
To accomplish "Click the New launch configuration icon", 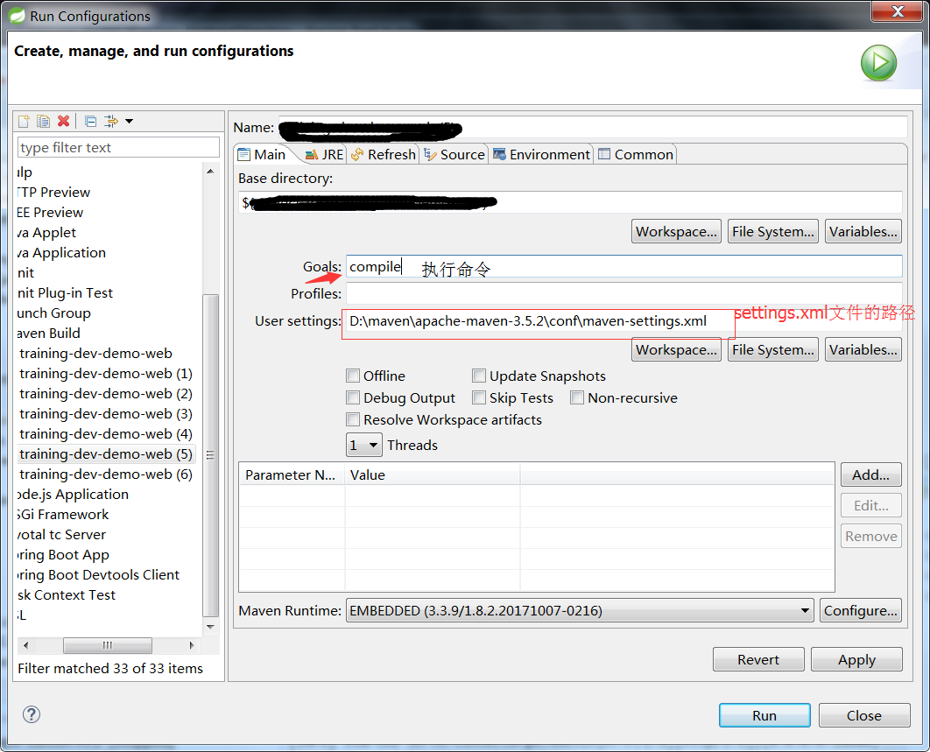I will 24,122.
